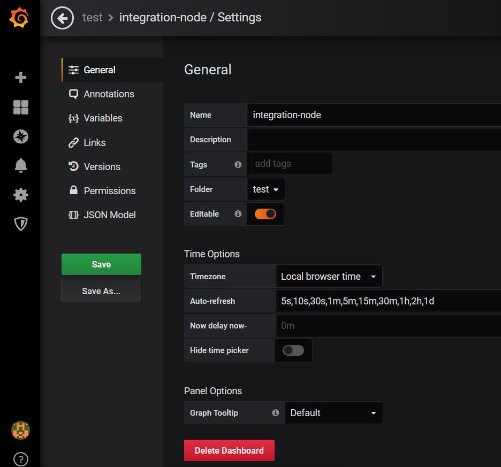Open Configuration using the gear icon
This screenshot has width=501, height=467.
(x=20, y=195)
